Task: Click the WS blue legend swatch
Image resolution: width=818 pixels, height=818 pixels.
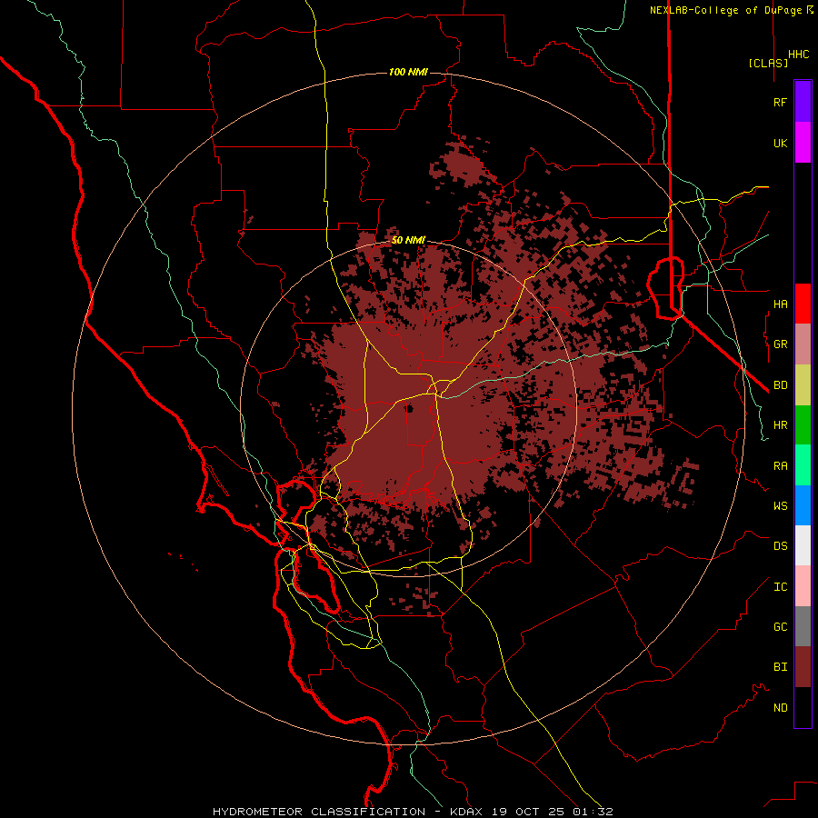Action: click(x=803, y=505)
